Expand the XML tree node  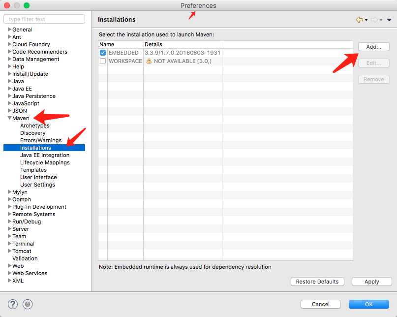point(9,281)
